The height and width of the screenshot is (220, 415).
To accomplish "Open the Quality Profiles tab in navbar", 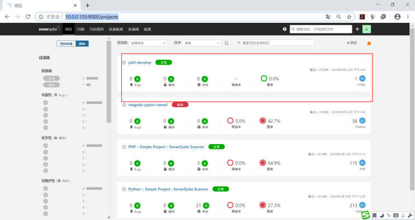I will coord(116,29).
